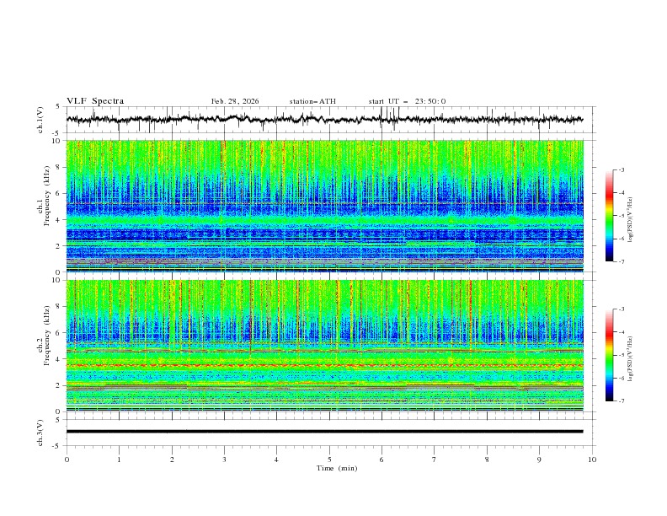Click the "-5" tick on ch.1 colorbar

[622, 216]
